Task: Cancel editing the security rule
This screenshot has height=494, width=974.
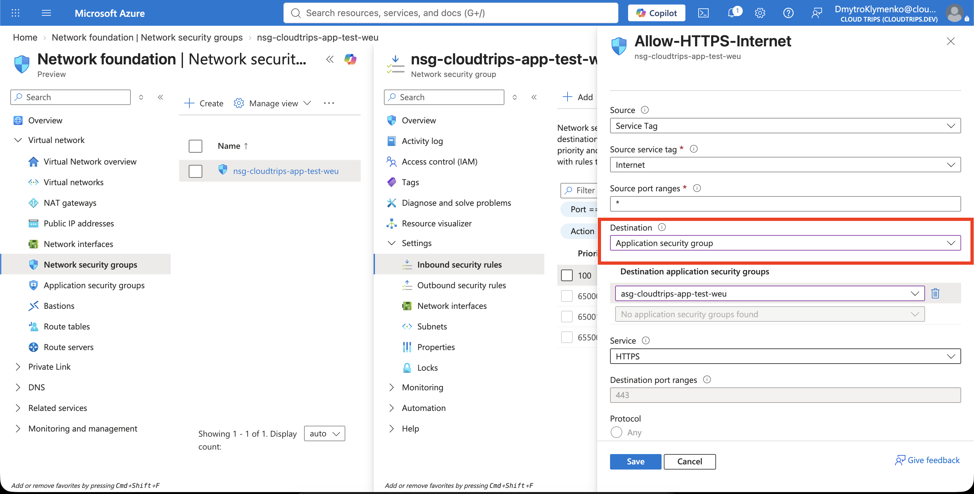Action: point(690,461)
